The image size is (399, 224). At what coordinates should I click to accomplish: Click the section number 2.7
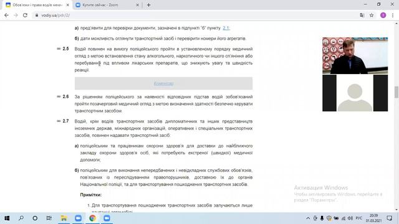coord(65,121)
